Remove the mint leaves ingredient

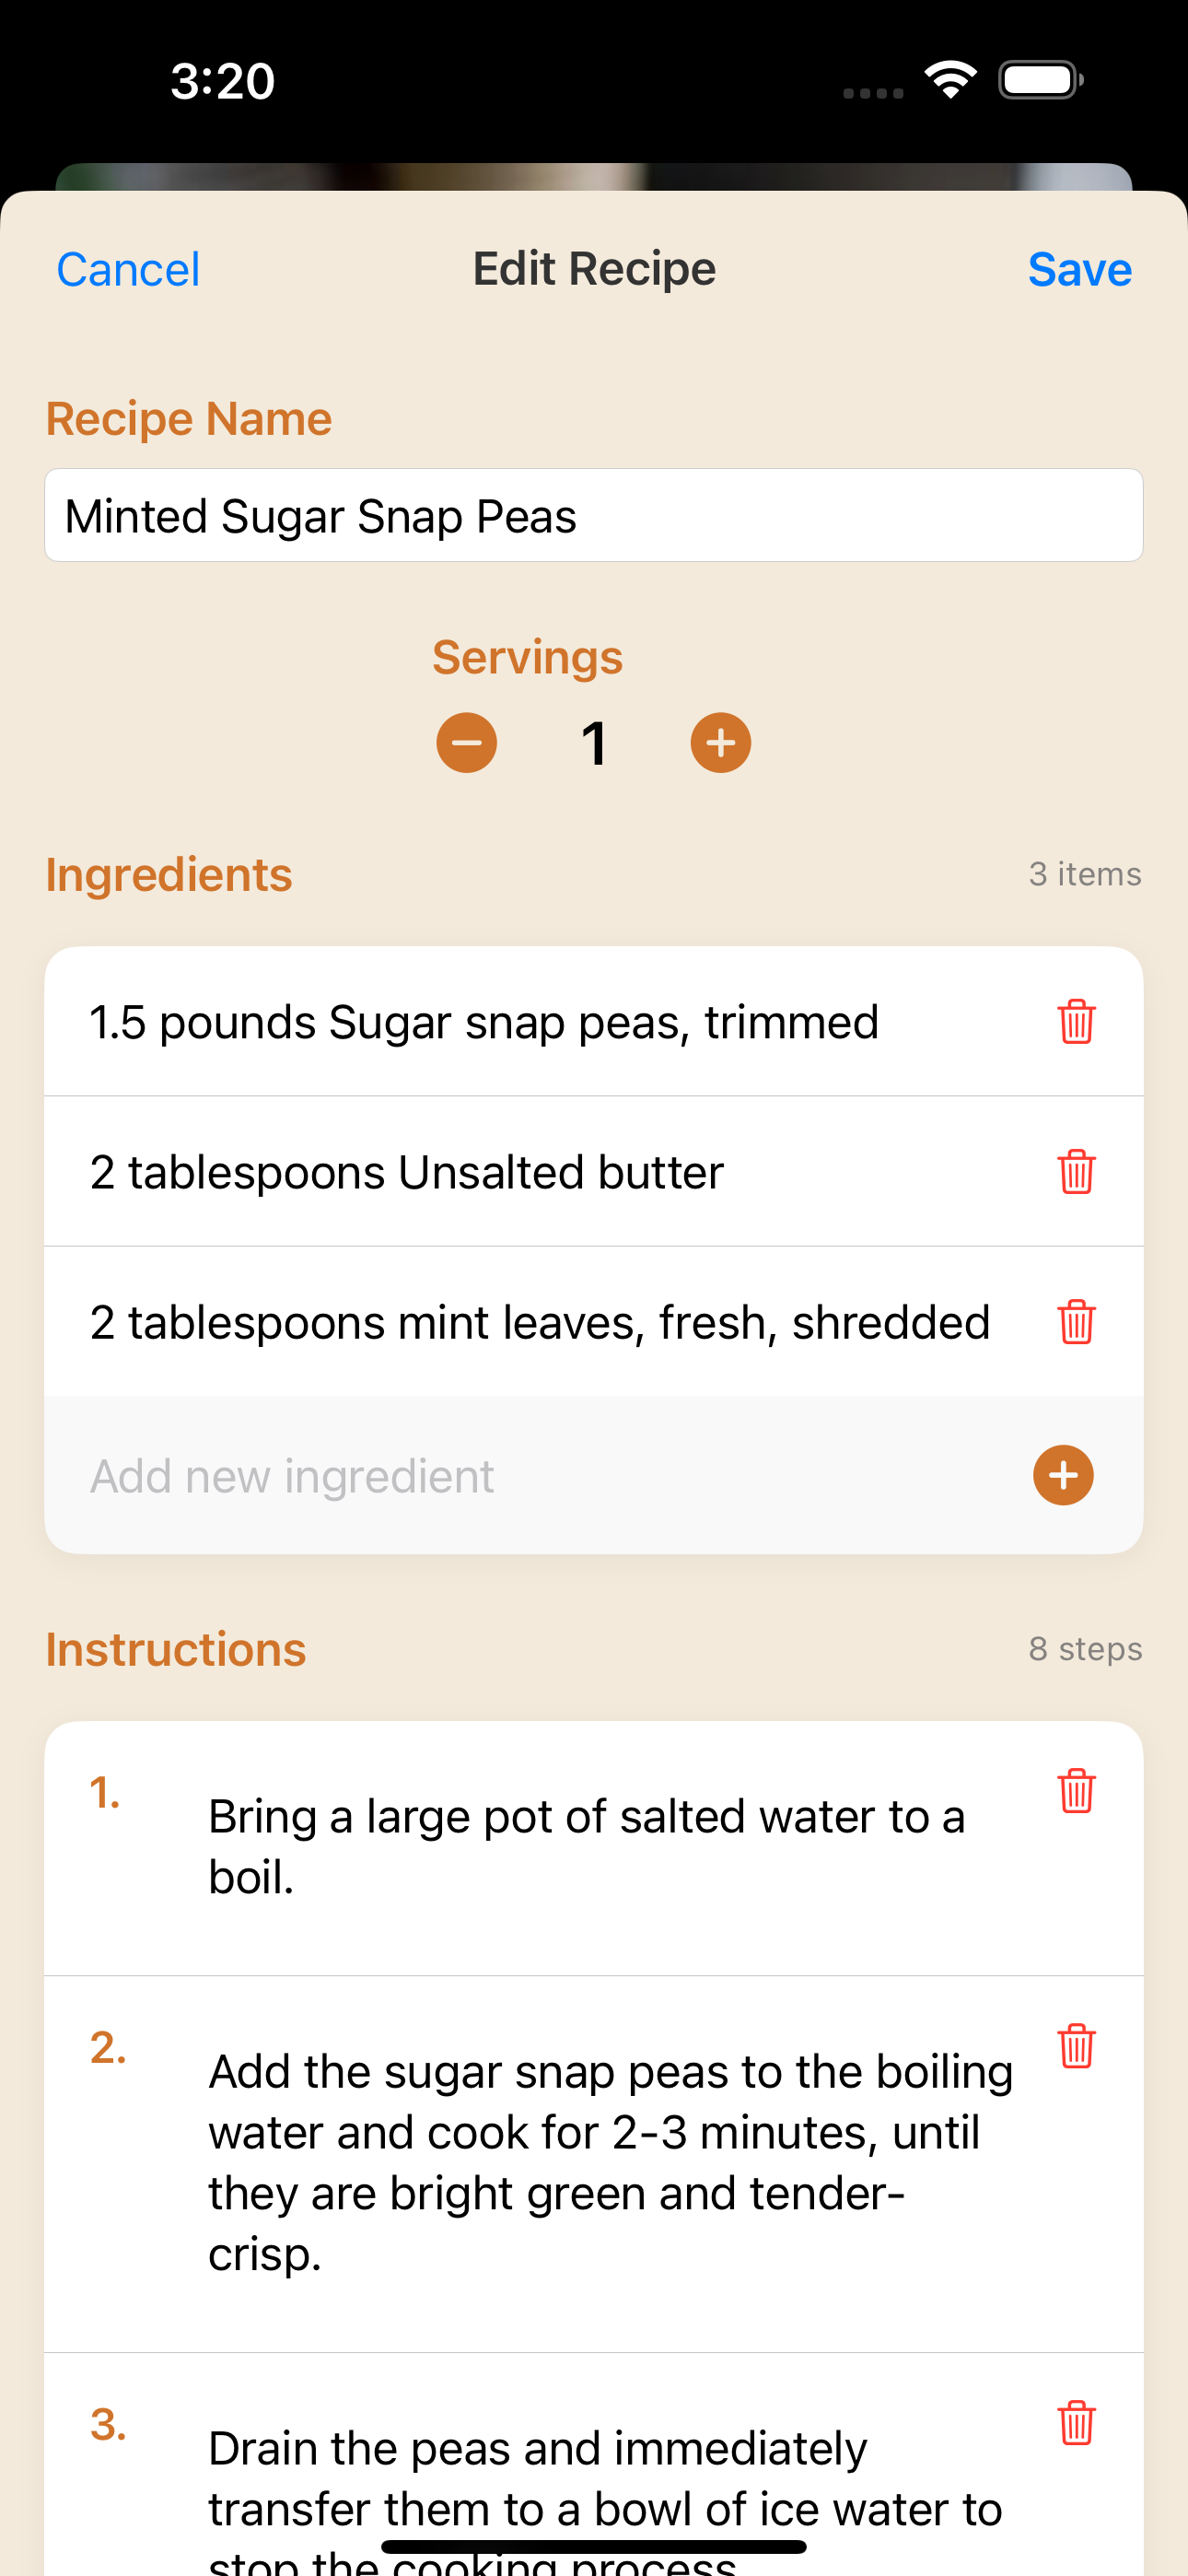(1076, 1321)
